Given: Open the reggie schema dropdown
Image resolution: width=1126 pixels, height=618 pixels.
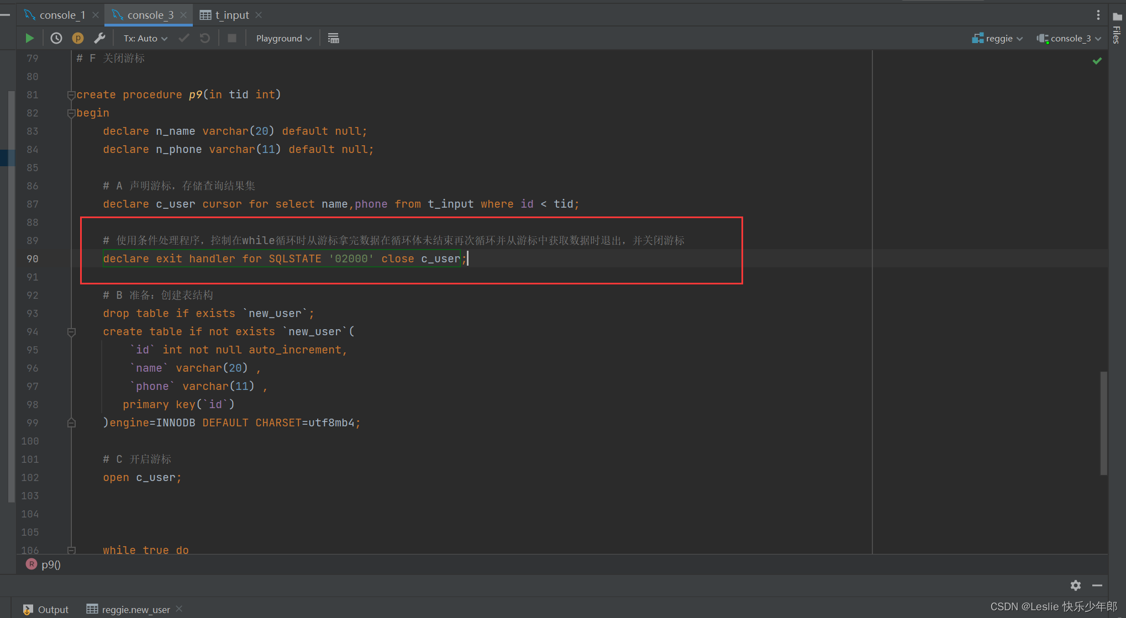Looking at the screenshot, I should click(x=997, y=38).
